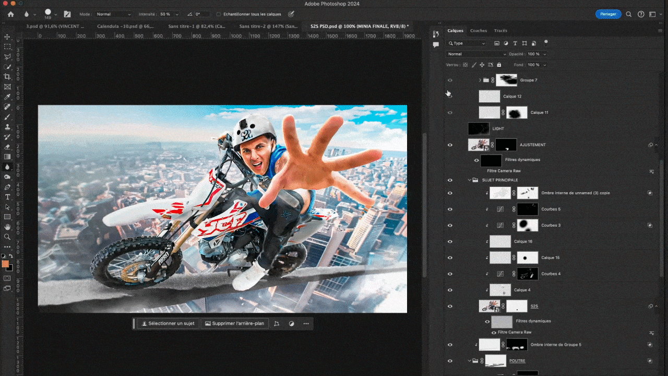Image resolution: width=668 pixels, height=376 pixels.
Task: Open the layer blend mode Normal dropdown
Action: [477, 54]
